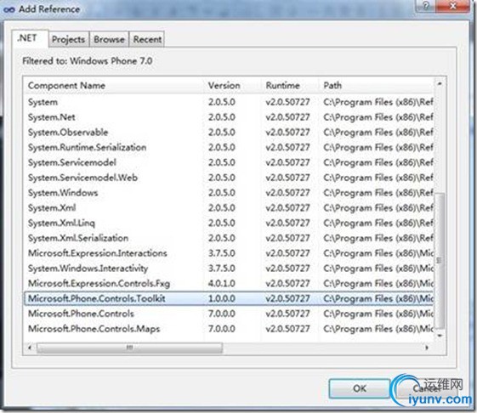Select System.Xml.Serialization row

pos(229,238)
